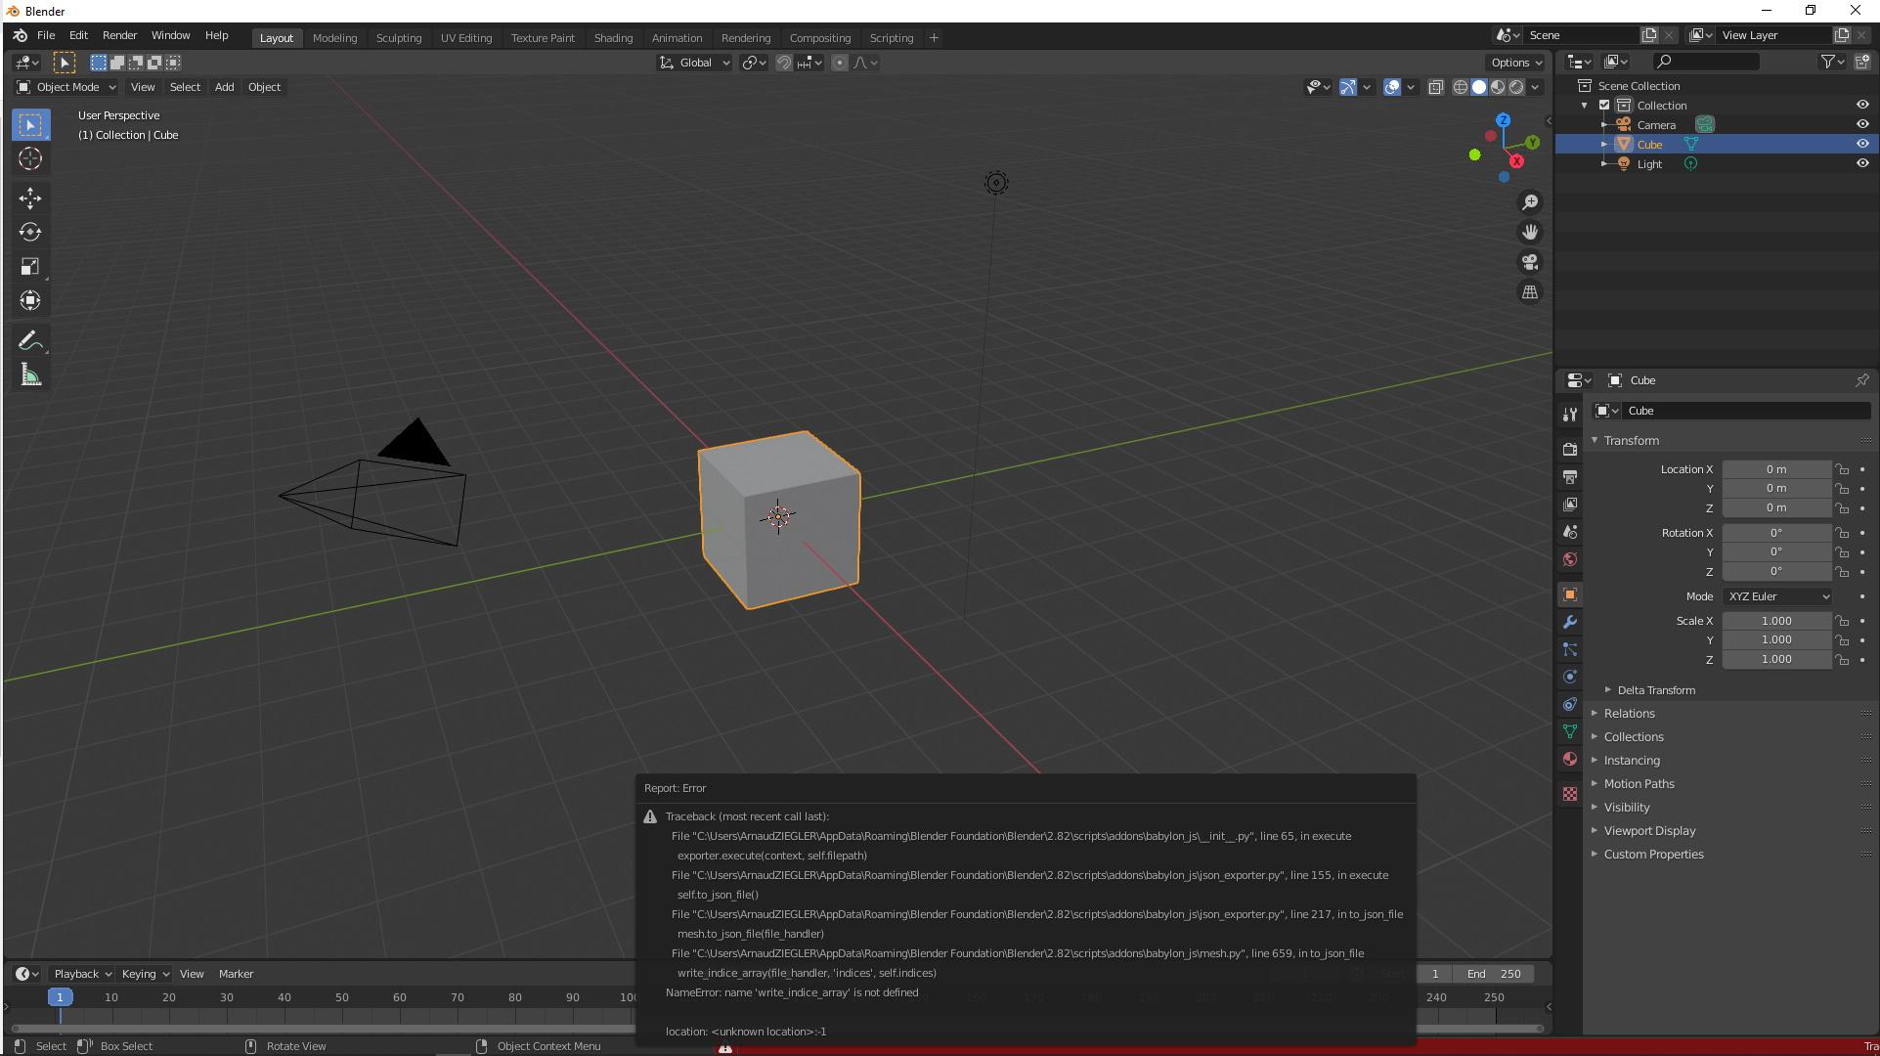Switch to wireframe viewport shading

pos(1461,87)
